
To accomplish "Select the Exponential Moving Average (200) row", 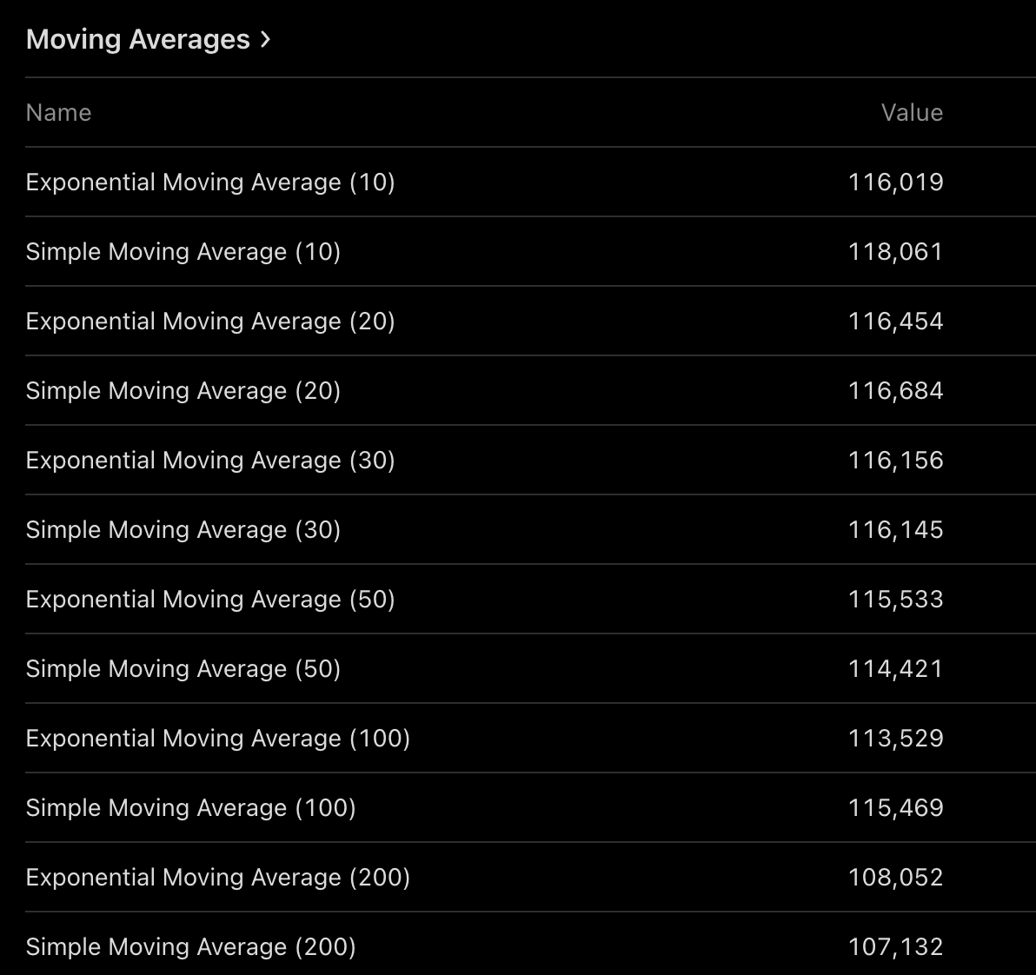I will 218,878.
